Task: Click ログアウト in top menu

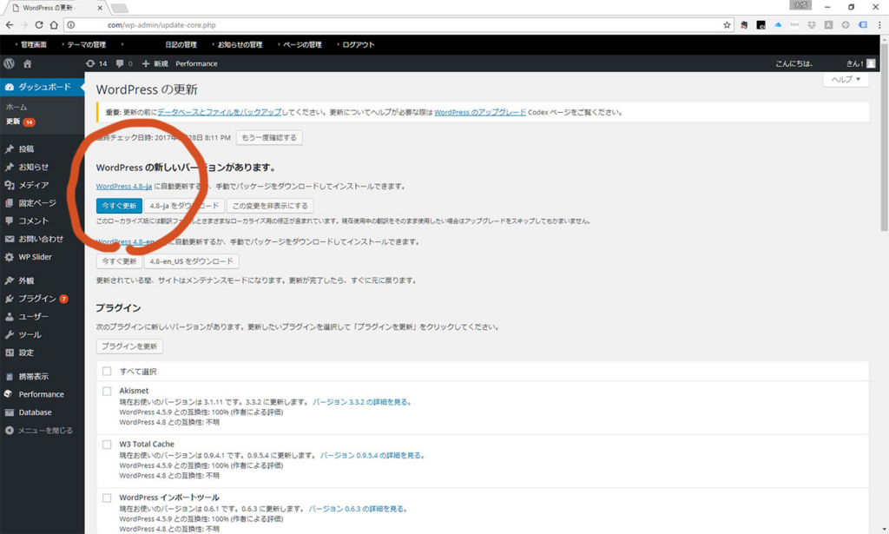Action: [x=359, y=45]
